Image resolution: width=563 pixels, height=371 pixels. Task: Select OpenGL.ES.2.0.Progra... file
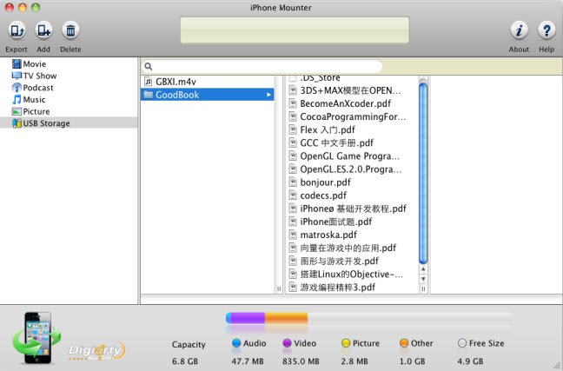[x=352, y=169]
